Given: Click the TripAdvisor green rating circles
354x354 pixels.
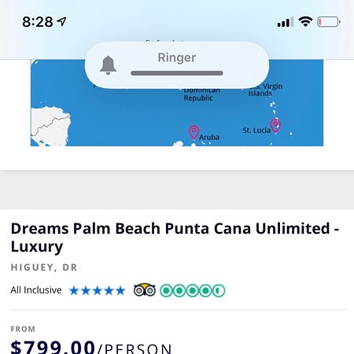Looking at the screenshot, I should [x=193, y=290].
